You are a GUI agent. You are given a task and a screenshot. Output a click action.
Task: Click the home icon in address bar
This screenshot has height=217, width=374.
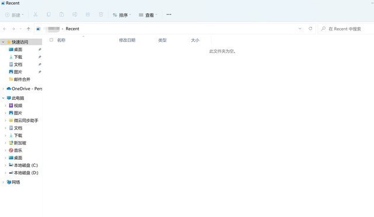(x=38, y=29)
